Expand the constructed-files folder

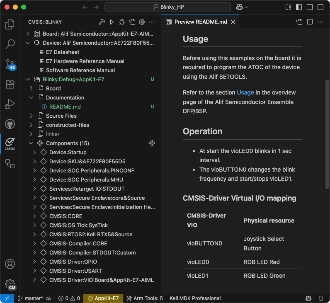tap(31, 125)
